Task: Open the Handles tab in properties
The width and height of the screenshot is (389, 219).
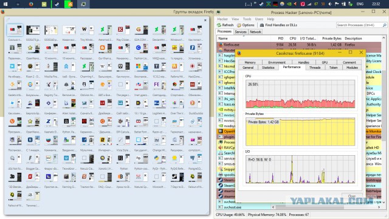Action: (303, 62)
